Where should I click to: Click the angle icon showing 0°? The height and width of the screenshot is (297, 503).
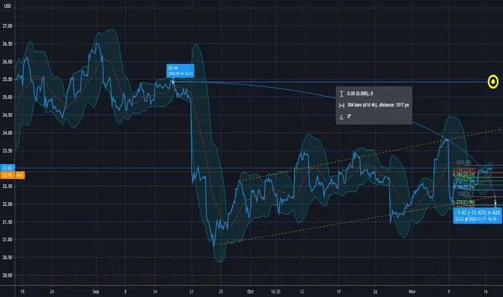341,117
